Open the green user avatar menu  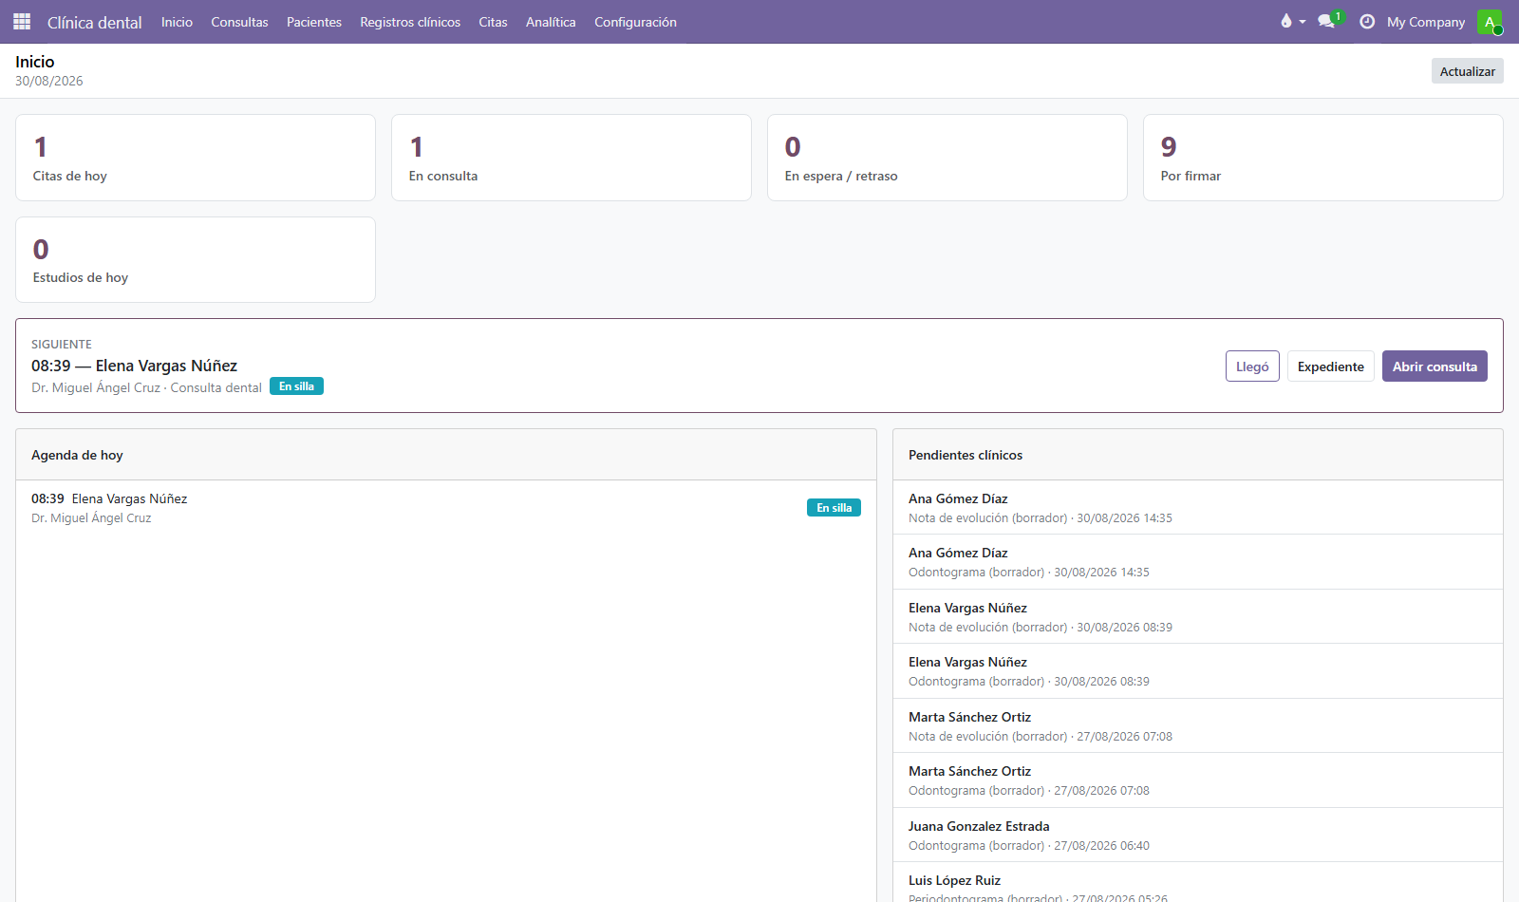(1490, 22)
